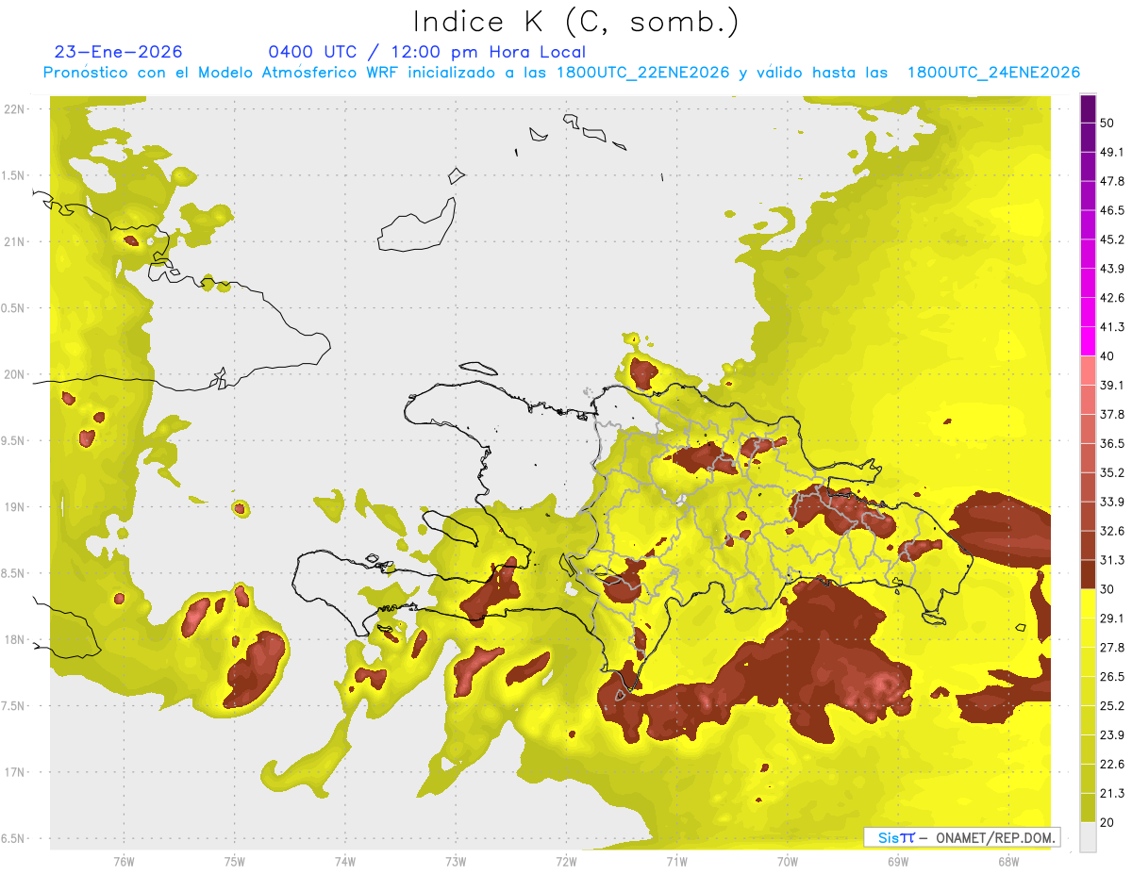1132x874 pixels.
Task: Click the "22N" latitude label
Action: [15, 108]
